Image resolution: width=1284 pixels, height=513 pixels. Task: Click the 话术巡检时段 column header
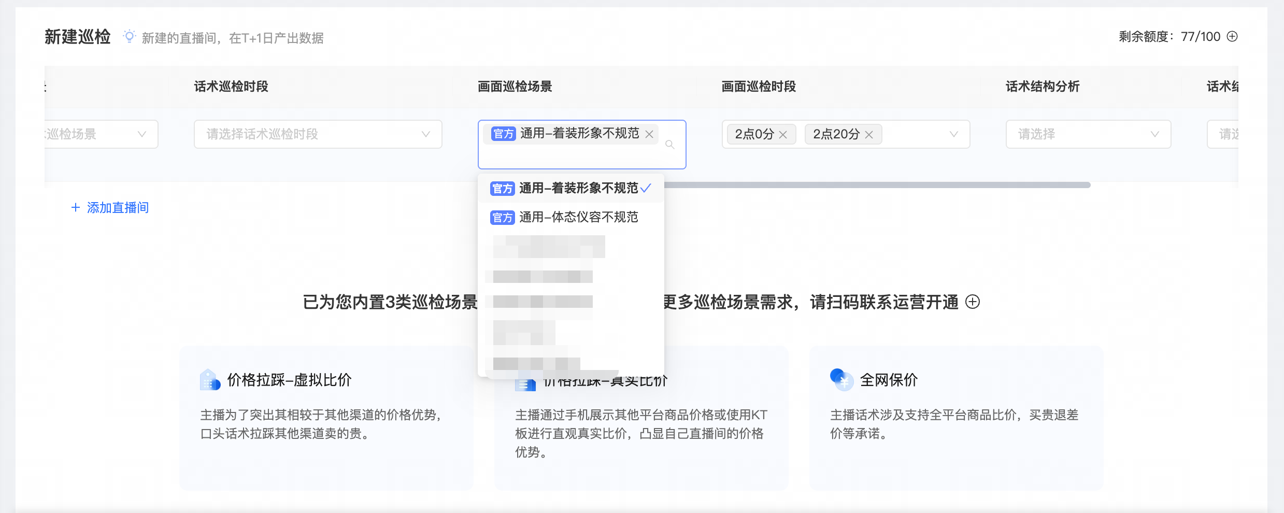pos(231,87)
